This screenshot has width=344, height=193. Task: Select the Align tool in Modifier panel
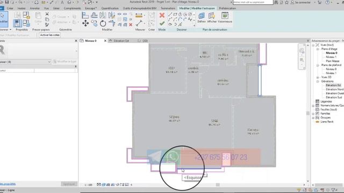(x=85, y=16)
